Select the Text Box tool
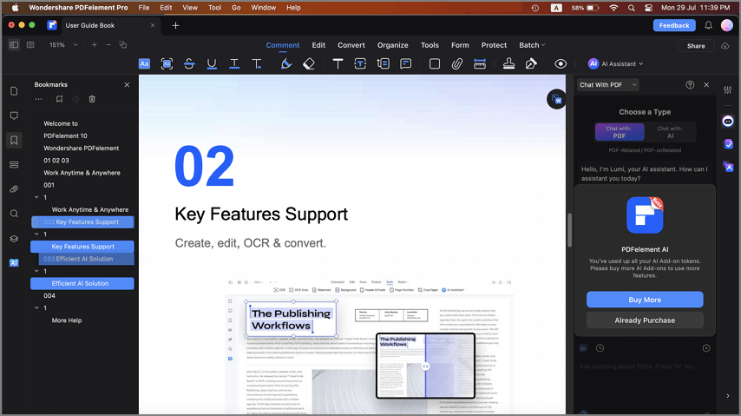Image resolution: width=741 pixels, height=416 pixels. point(360,64)
